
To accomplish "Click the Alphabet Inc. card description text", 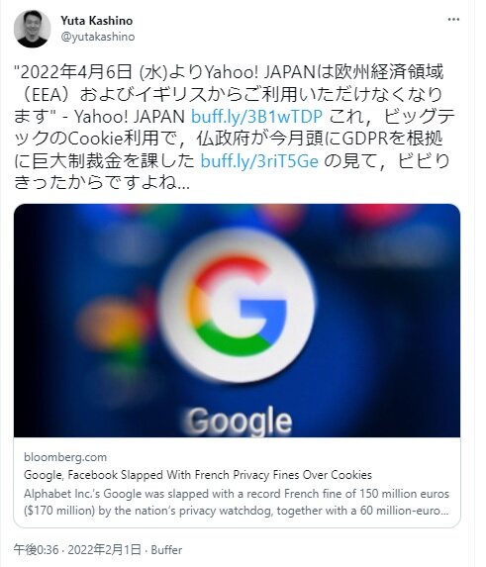I will pyautogui.click(x=237, y=503).
